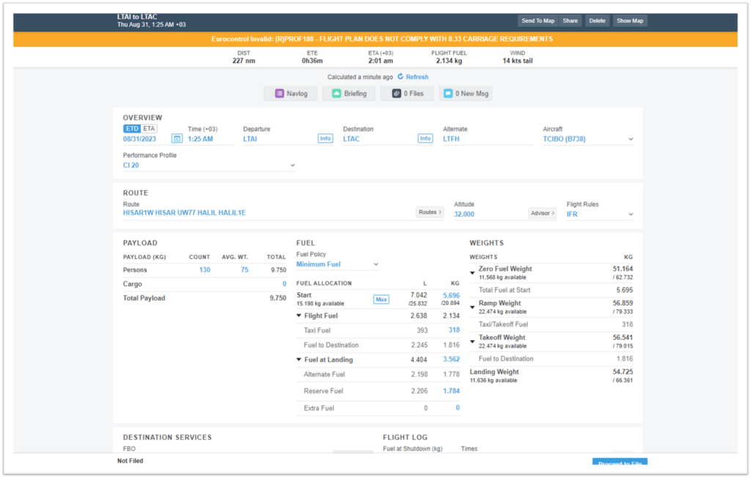Click the green Briefing icon

pyautogui.click(x=337, y=93)
